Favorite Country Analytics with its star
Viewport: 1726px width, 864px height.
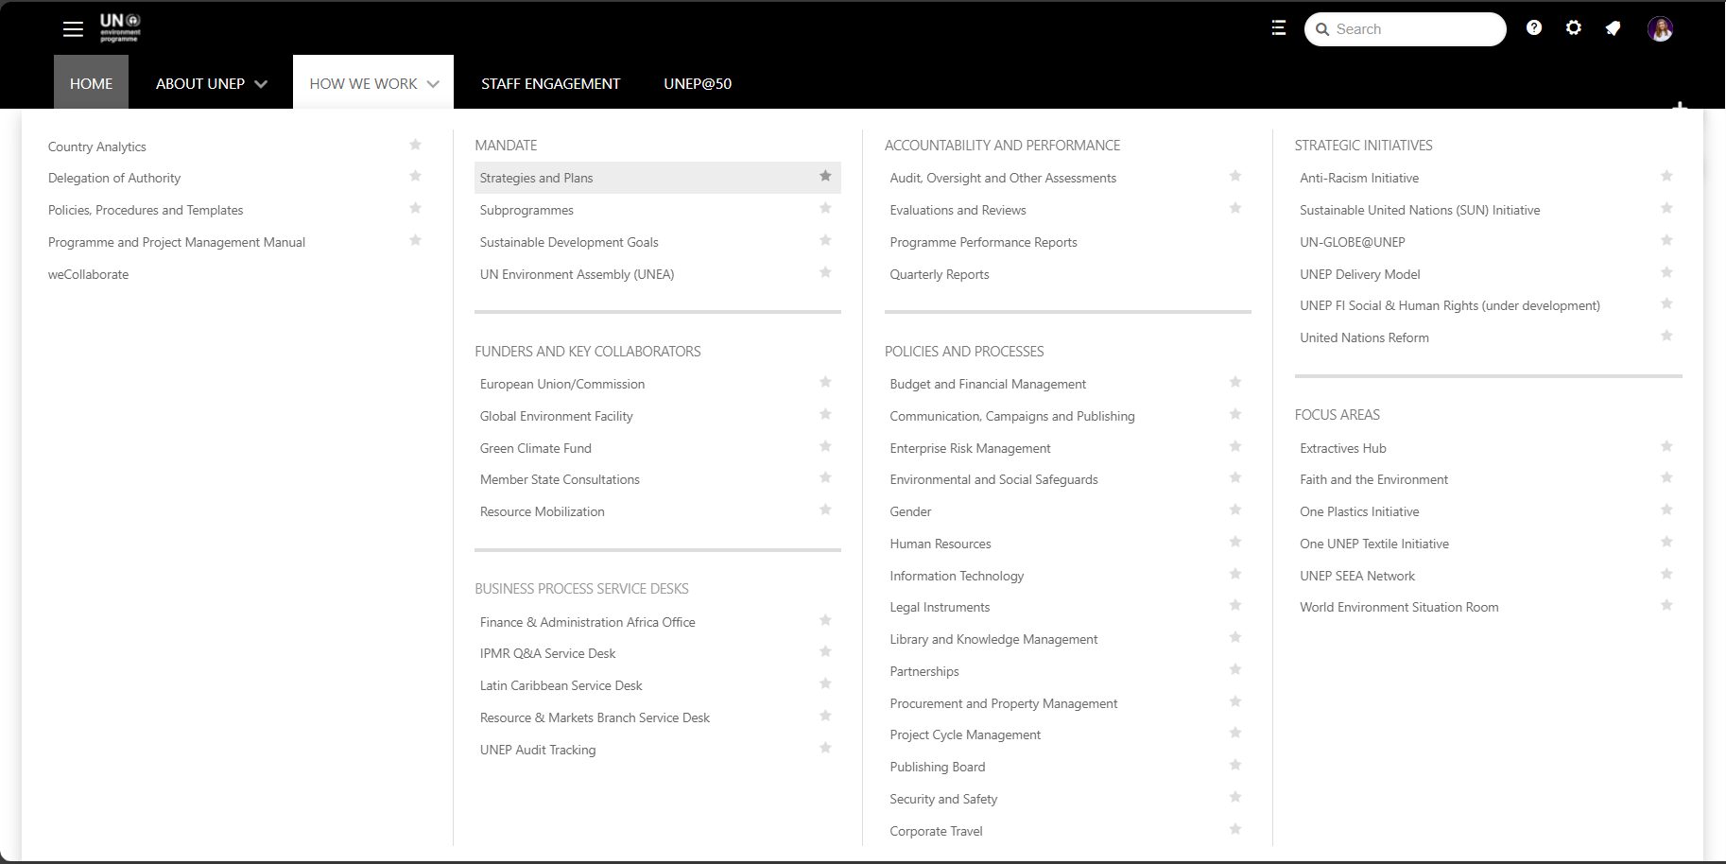point(415,145)
